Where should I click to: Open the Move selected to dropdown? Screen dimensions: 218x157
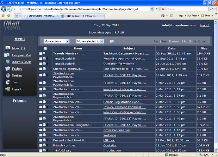click(x=90, y=41)
